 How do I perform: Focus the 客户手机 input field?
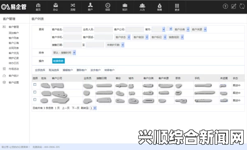(72, 37)
